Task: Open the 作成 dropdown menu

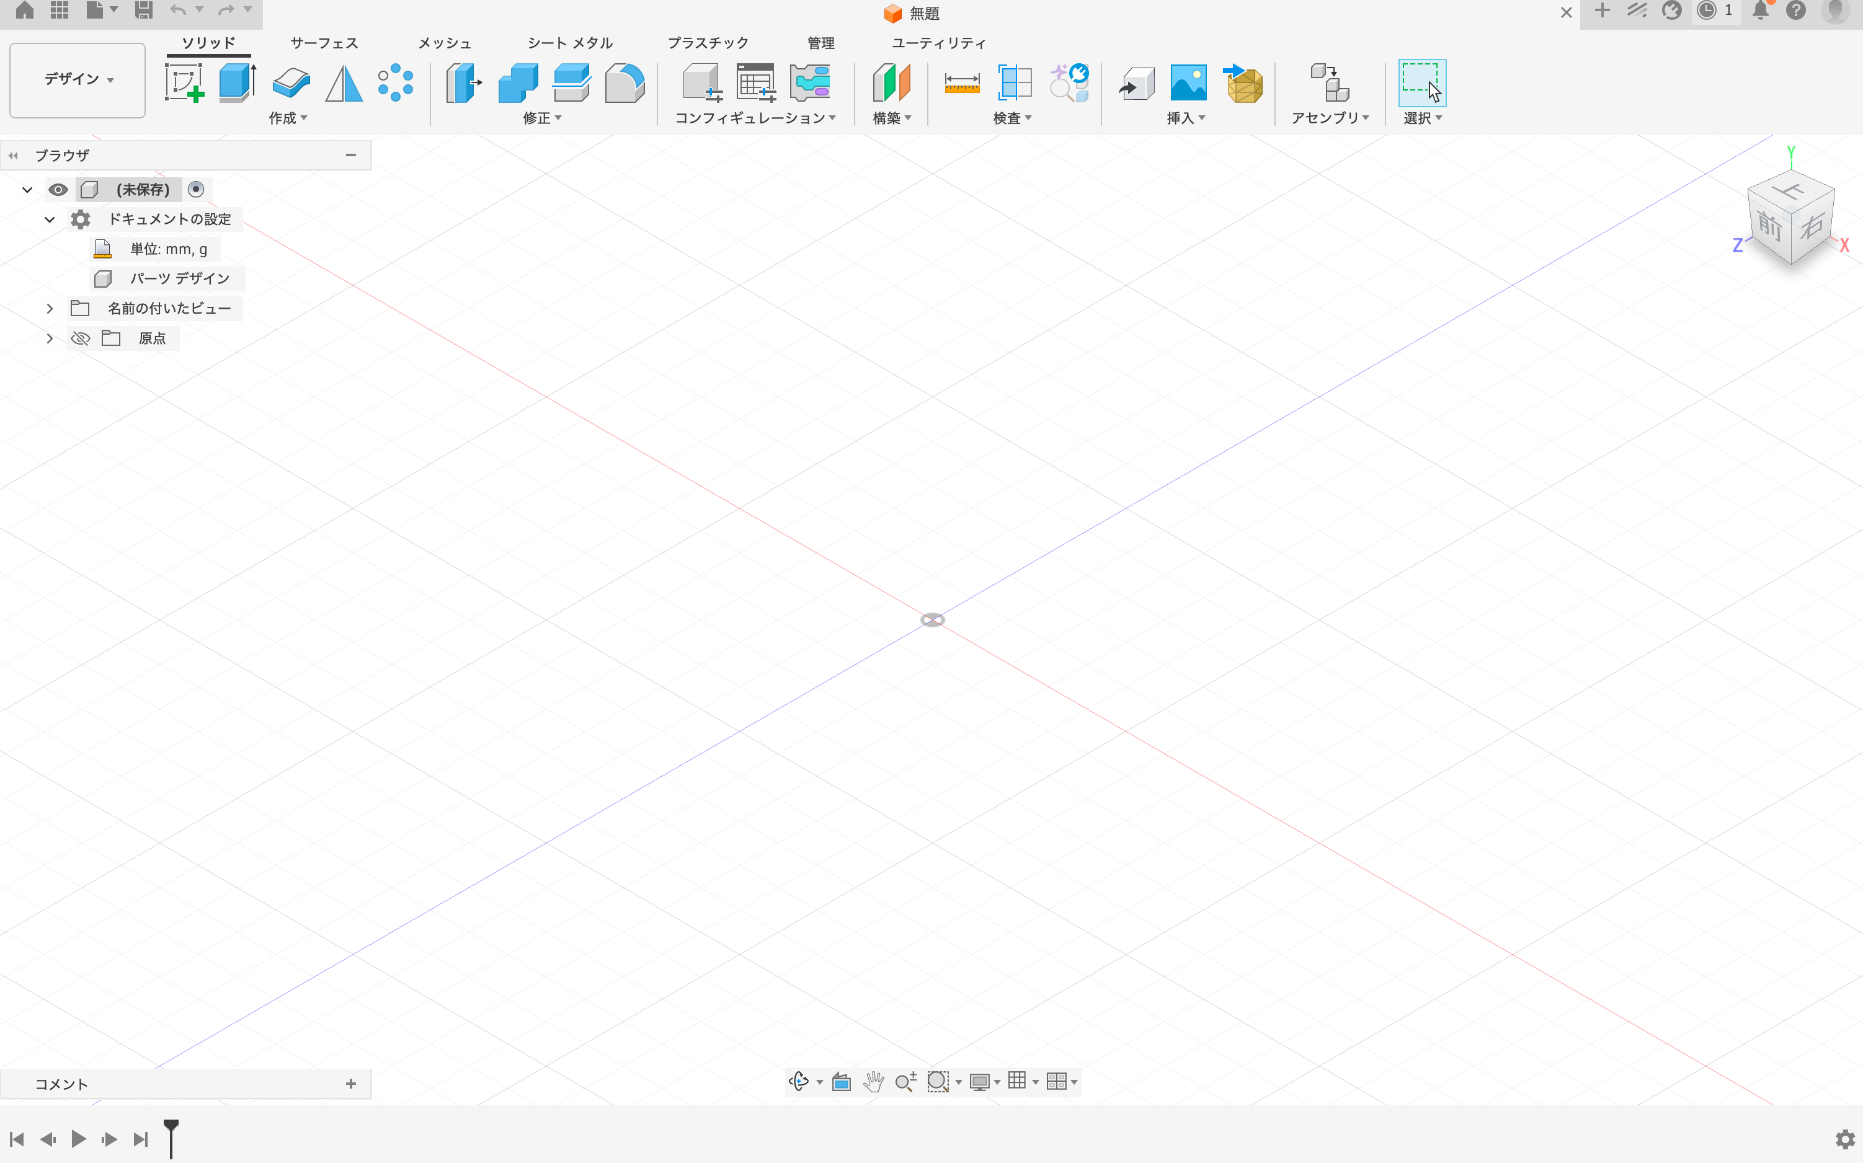Action: coord(288,118)
